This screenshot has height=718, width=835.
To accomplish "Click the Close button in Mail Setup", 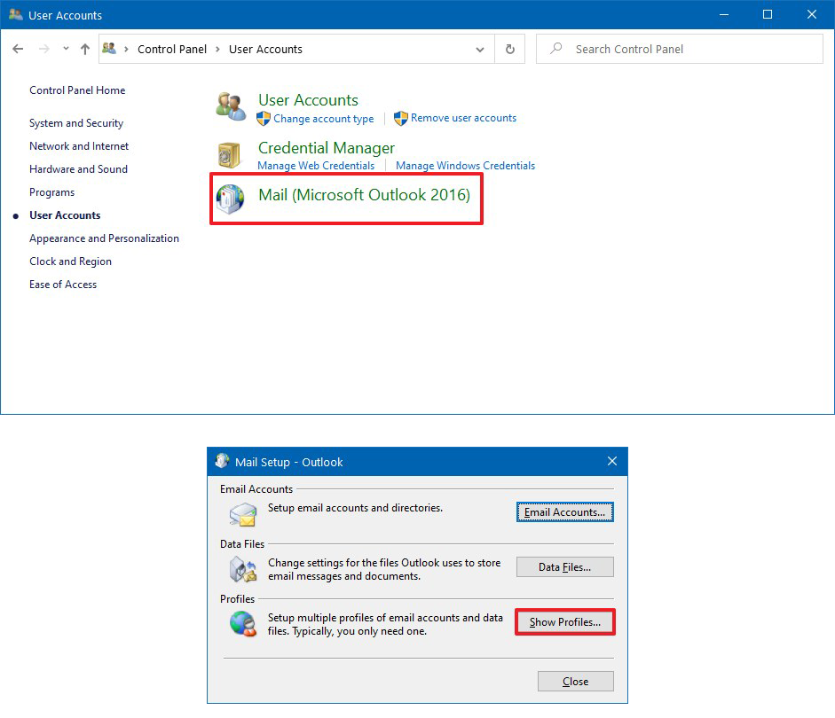I will click(575, 682).
